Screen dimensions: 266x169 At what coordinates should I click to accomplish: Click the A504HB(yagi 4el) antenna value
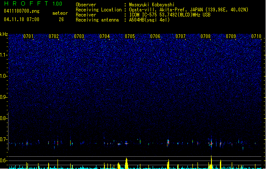(149, 20)
